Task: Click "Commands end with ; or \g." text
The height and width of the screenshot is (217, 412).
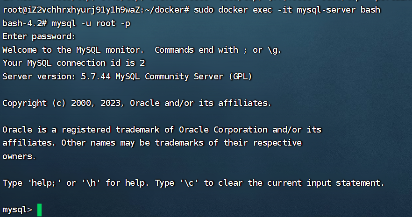Action: [218, 49]
